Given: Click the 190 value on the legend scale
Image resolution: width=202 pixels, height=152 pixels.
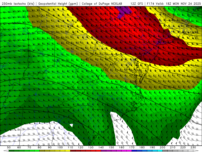Looking at the screenshot, I should [152, 147].
